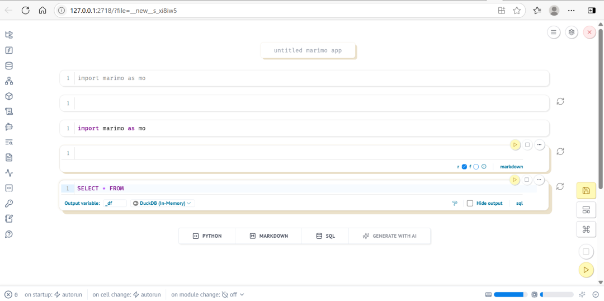Open the feedback help bubble icon in sidebar

[9, 234]
